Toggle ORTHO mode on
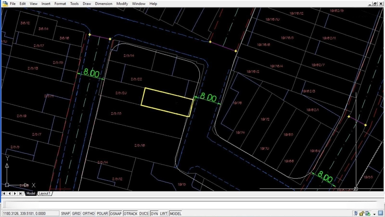The width and height of the screenshot is (385, 217). pyautogui.click(x=88, y=213)
